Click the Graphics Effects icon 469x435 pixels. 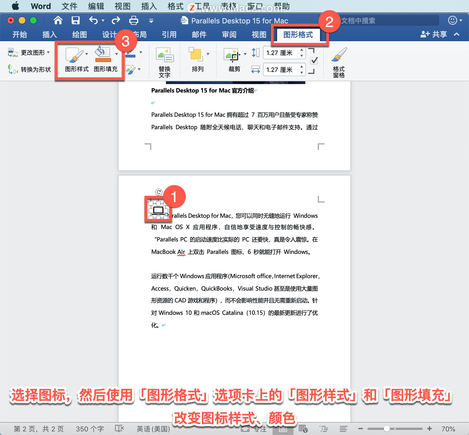(130, 70)
